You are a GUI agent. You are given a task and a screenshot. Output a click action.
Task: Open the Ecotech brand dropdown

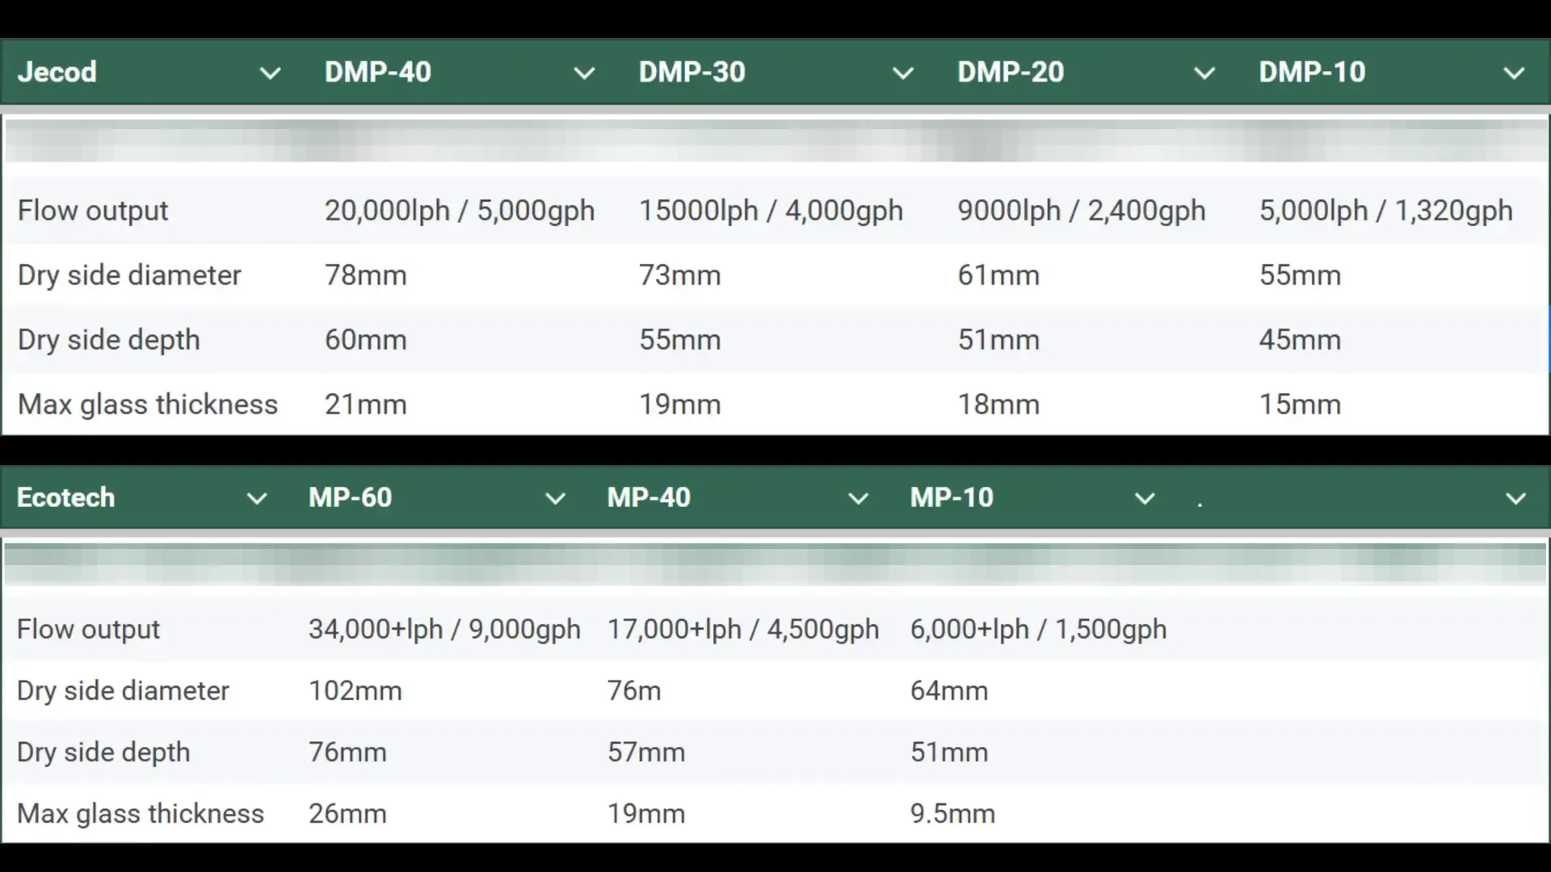coord(258,498)
